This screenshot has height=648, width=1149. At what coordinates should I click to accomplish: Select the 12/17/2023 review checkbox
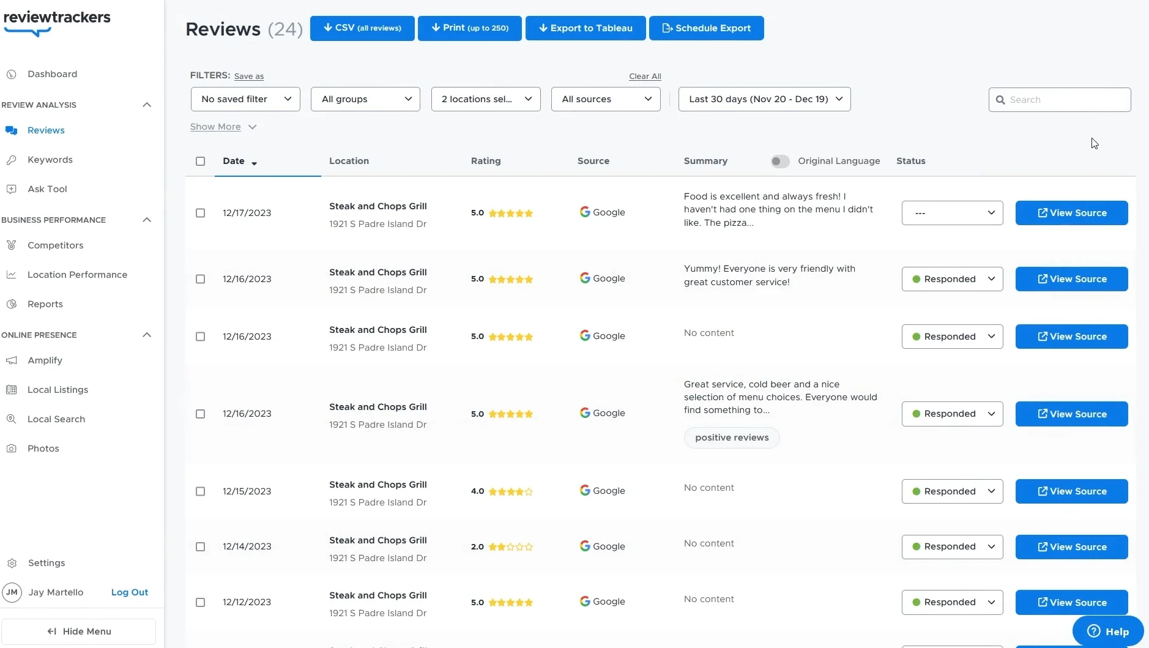pyautogui.click(x=200, y=213)
